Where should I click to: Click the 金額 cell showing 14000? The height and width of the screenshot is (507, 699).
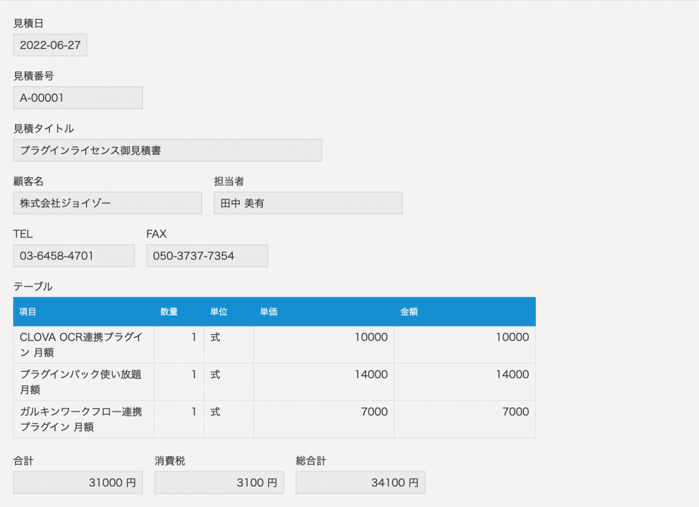[x=465, y=382]
